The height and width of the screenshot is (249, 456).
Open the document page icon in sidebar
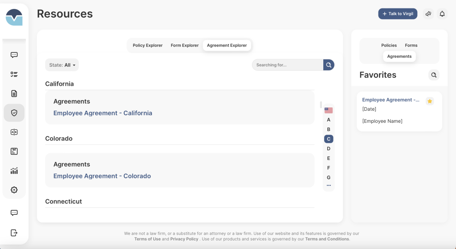coord(14,93)
